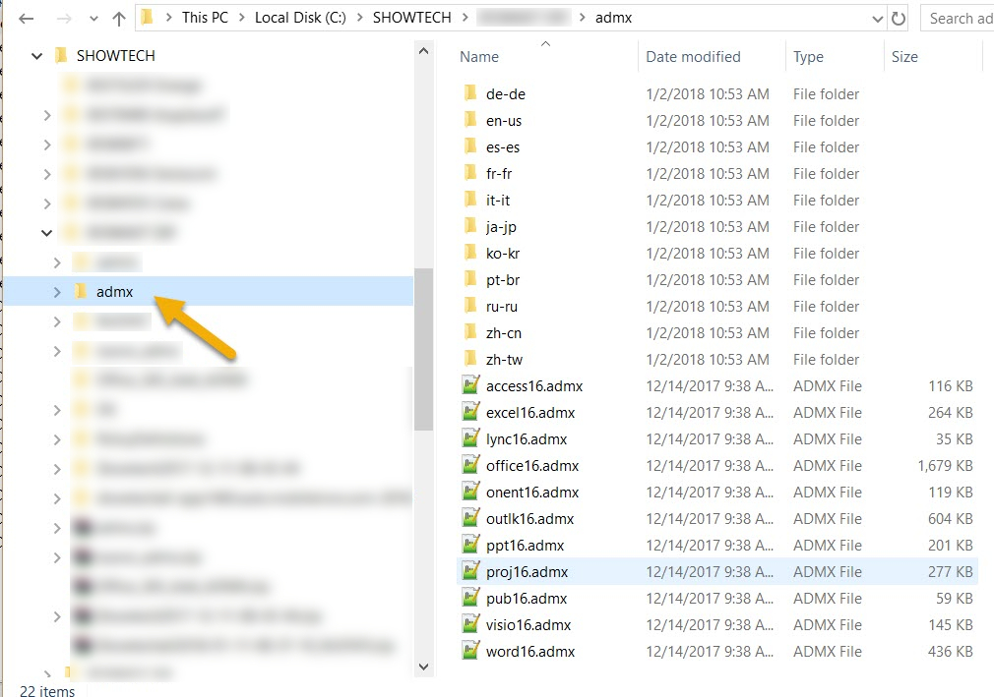
Task: Open the de-de language folder
Action: [x=503, y=93]
